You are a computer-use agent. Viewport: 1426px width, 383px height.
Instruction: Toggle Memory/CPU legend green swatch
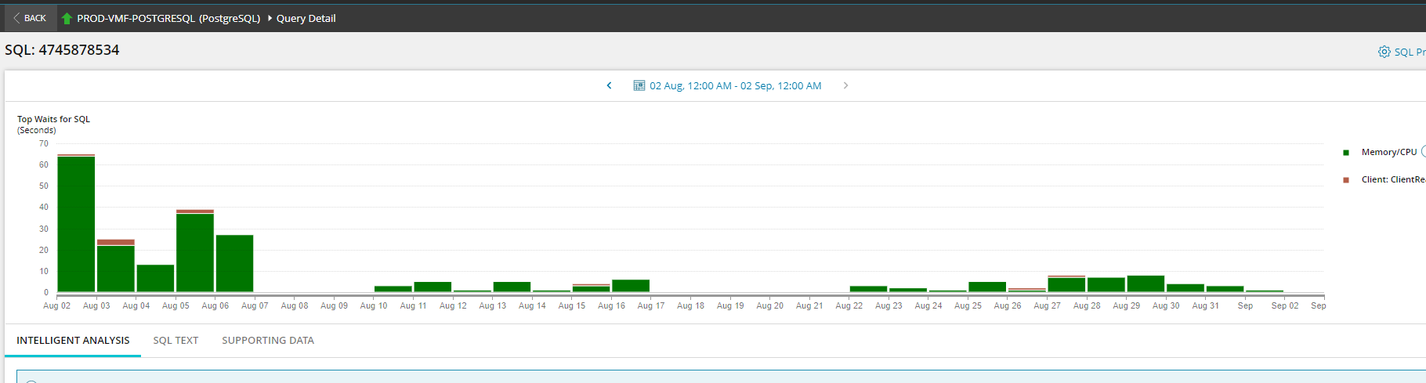click(1346, 153)
